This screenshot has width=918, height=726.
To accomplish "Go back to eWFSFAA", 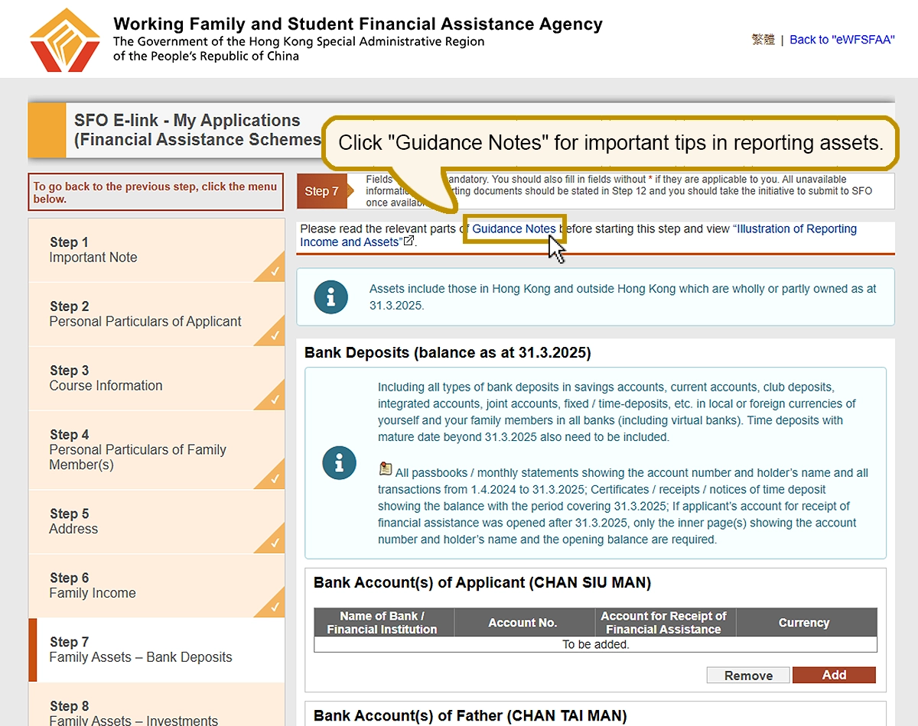I will tap(841, 40).
